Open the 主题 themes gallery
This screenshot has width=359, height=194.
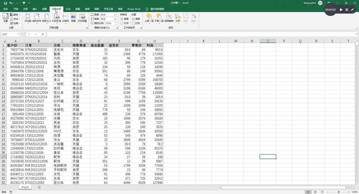coord(5,19)
